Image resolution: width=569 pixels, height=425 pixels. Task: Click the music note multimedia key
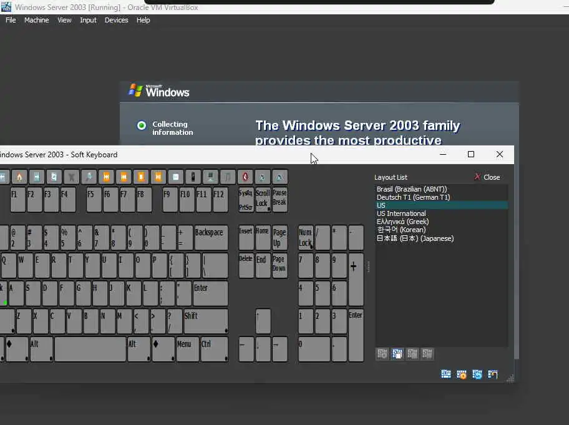[x=228, y=177]
